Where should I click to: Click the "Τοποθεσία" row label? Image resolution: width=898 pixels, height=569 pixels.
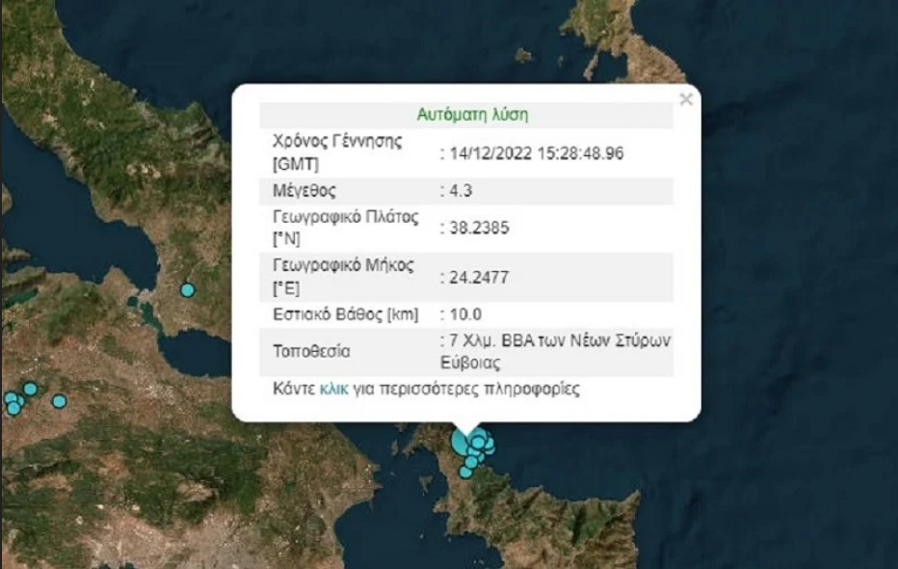point(312,351)
